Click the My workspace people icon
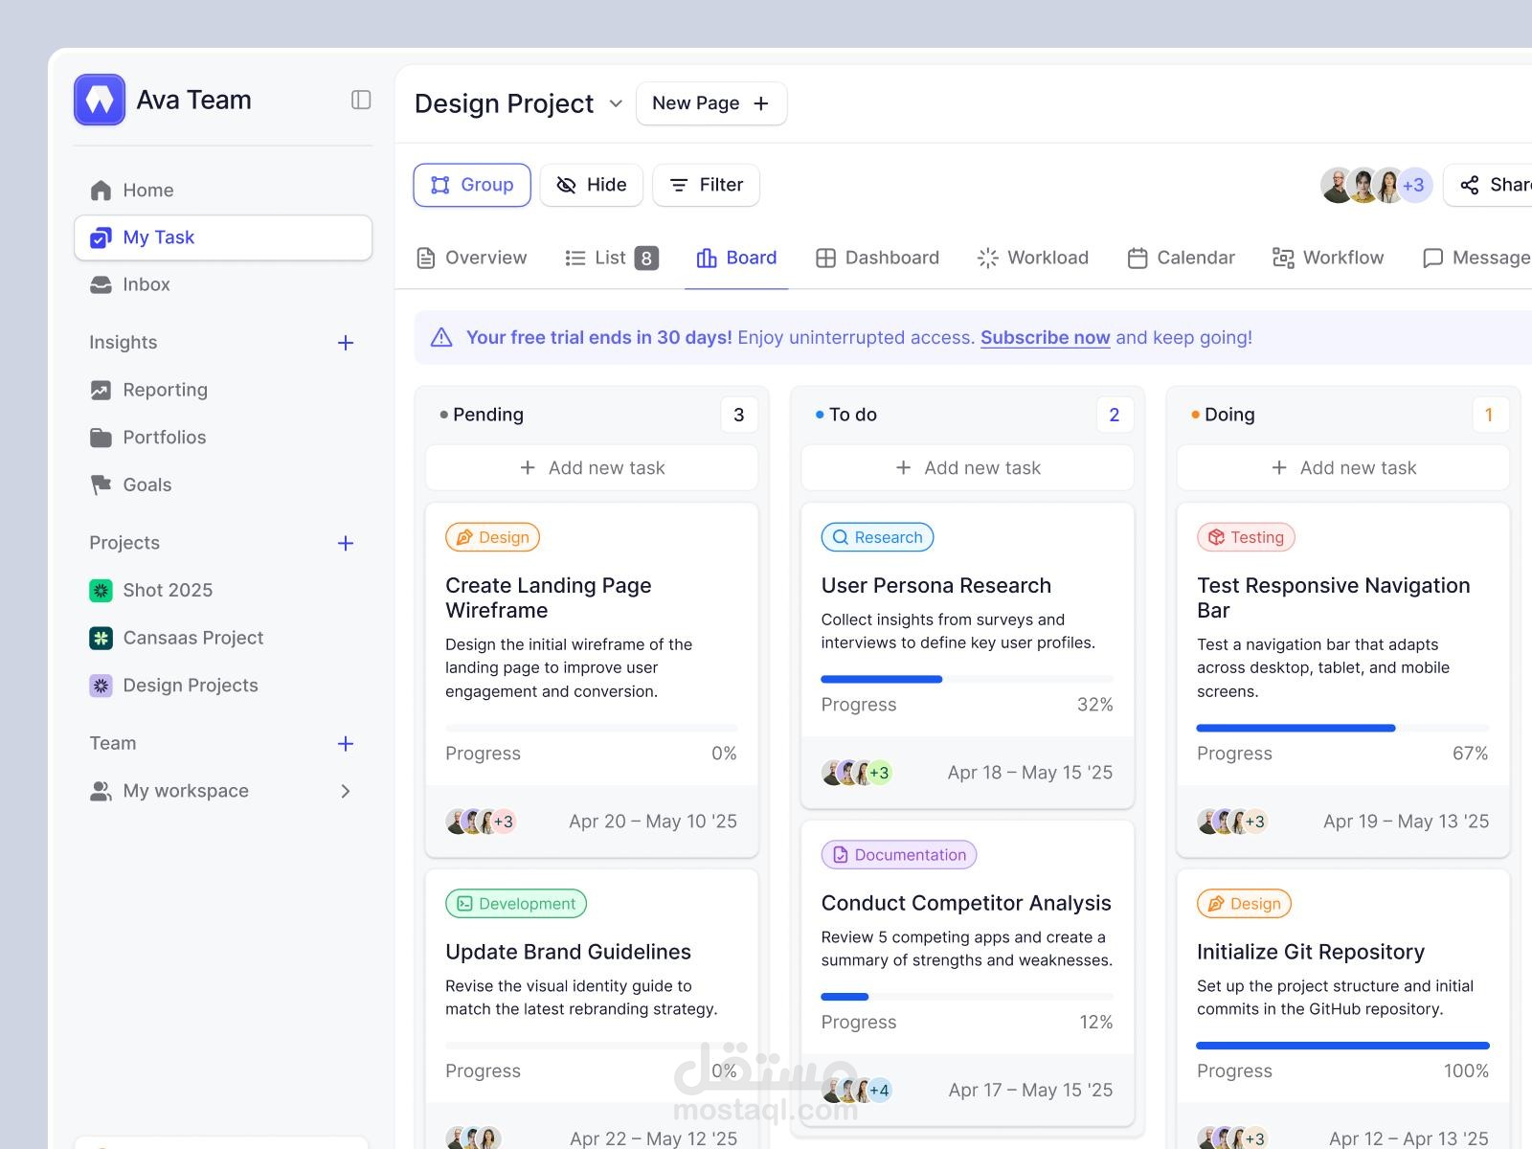 click(101, 791)
